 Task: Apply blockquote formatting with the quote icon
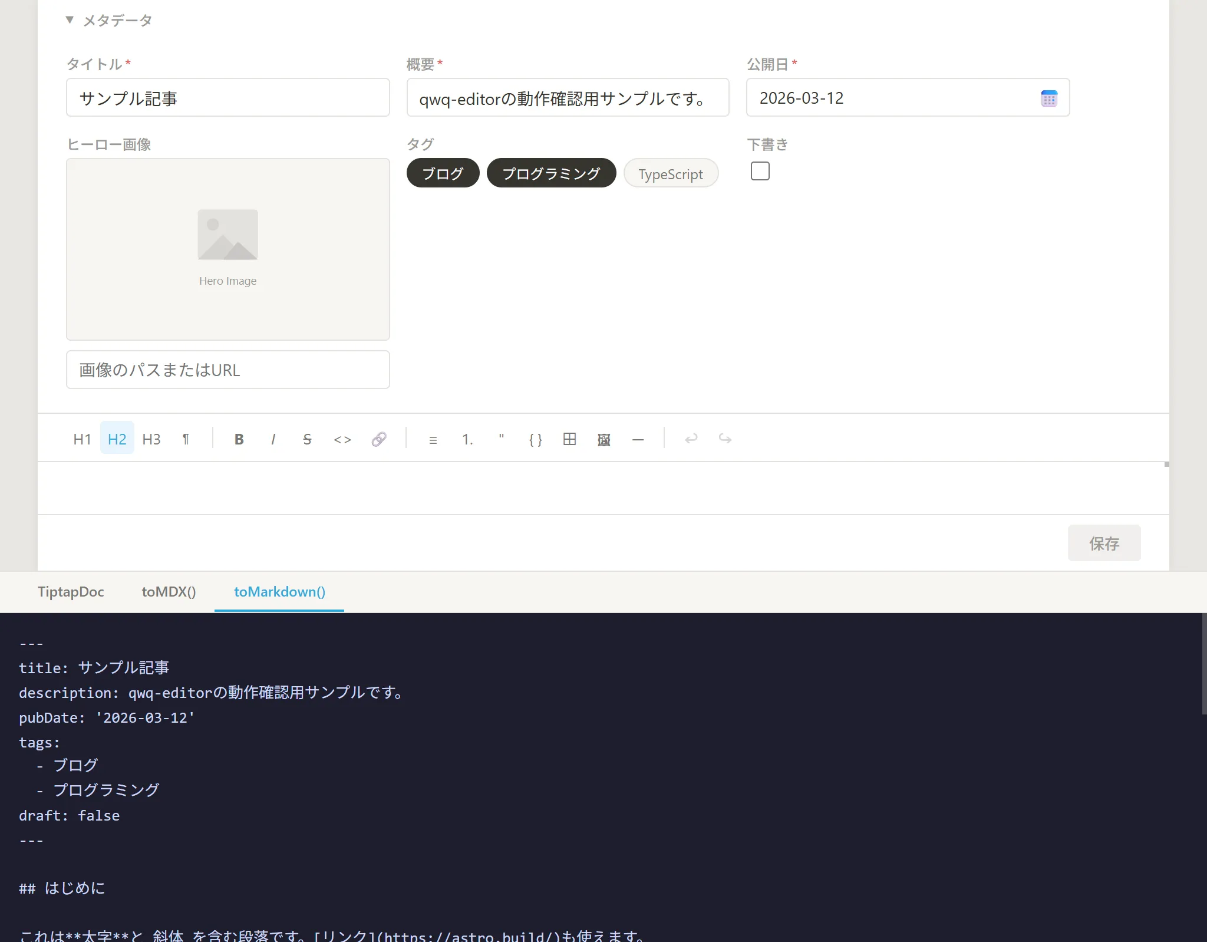500,439
